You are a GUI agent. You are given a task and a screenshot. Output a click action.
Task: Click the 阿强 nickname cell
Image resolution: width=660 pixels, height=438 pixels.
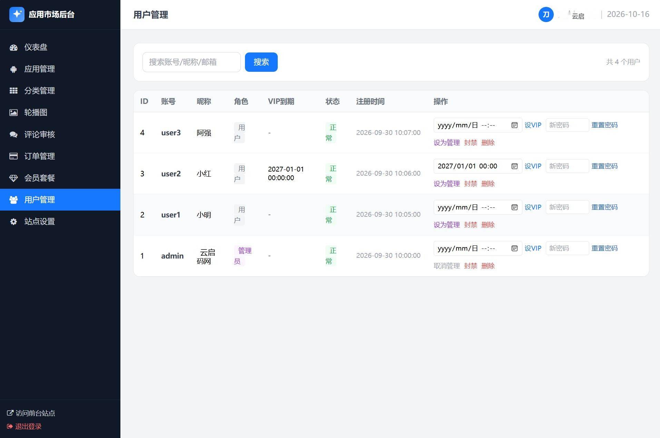tap(204, 133)
